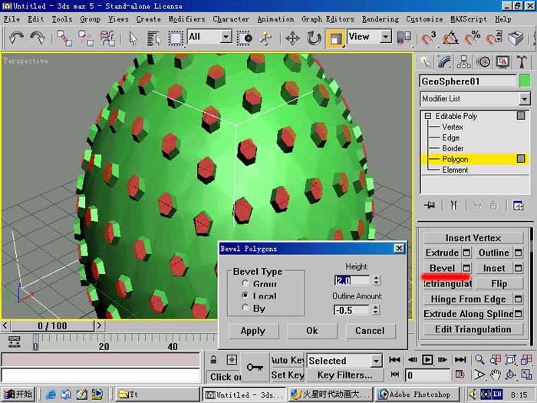
Task: Click Ok in Bevel Polygons dialog
Action: (x=312, y=331)
